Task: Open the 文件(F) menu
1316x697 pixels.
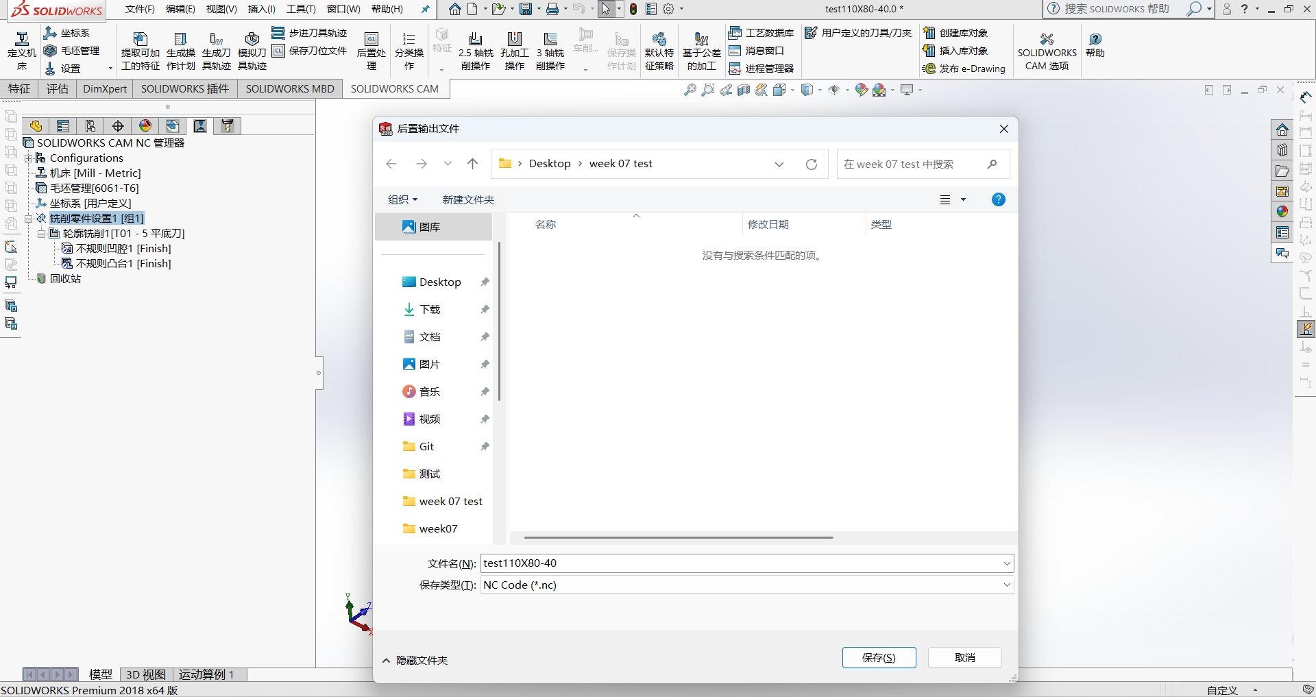Action: (140, 9)
